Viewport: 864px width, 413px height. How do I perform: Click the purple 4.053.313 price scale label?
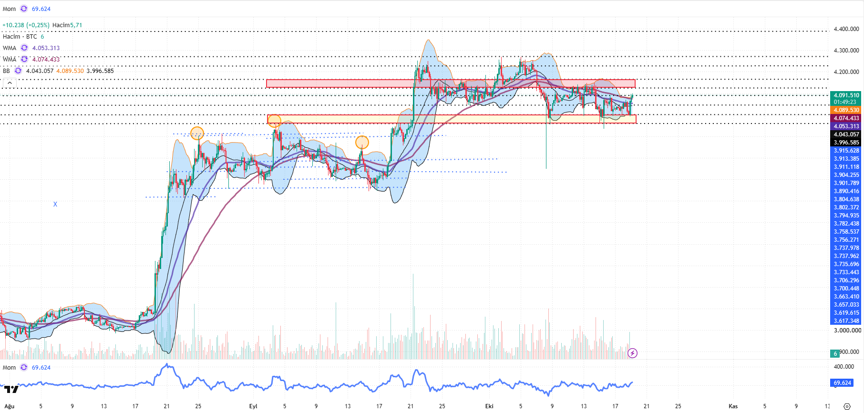pyautogui.click(x=845, y=126)
